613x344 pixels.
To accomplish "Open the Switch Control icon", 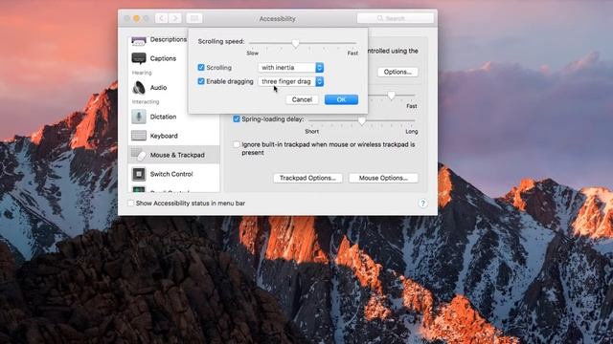I will tap(138, 174).
